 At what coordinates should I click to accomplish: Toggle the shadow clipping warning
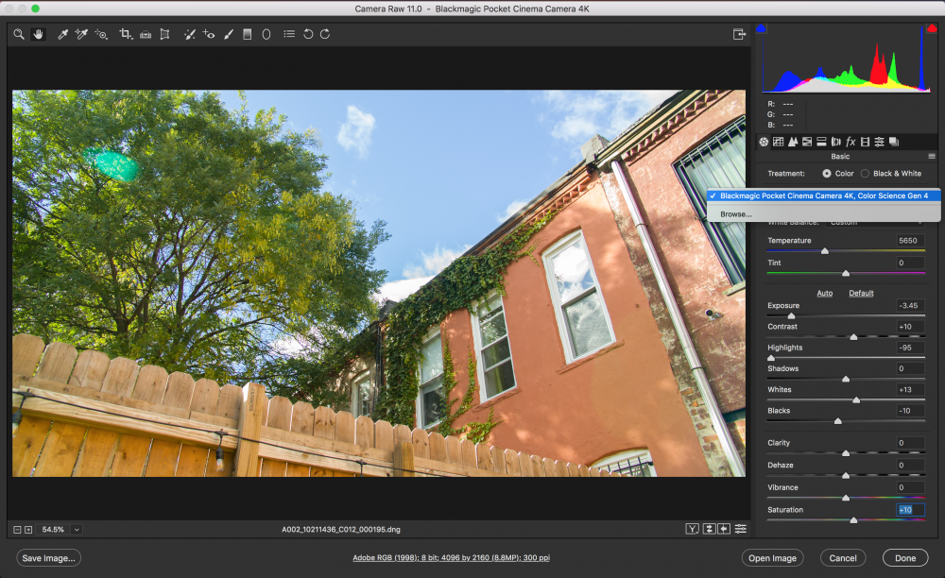pos(762,29)
